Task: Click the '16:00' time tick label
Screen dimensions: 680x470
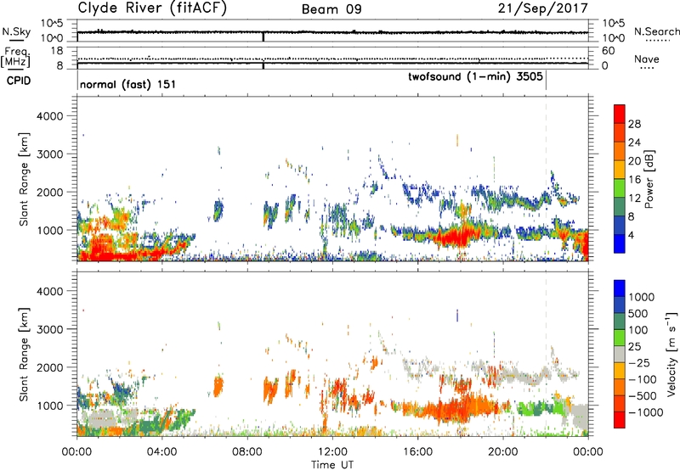Action: 417,452
